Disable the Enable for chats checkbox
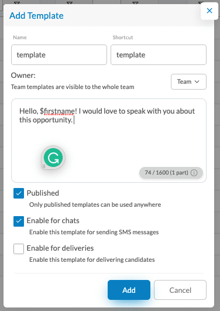Screen dimensions: 220x311 click(x=19, y=221)
